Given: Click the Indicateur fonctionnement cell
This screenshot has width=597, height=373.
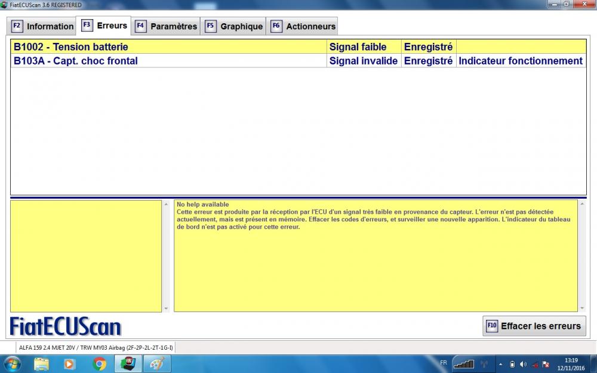Looking at the screenshot, I should [521, 61].
